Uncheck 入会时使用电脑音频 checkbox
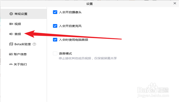Screen dimensions: 179x102 tap(55, 40)
